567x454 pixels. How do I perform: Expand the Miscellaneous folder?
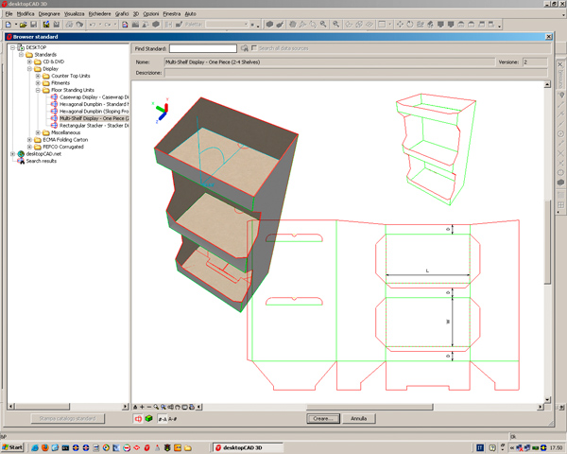(38, 132)
